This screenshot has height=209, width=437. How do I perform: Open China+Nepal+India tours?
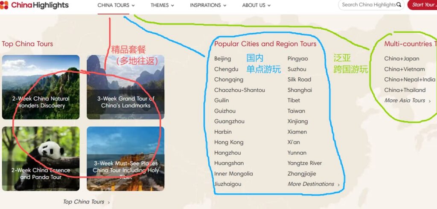(x=410, y=80)
